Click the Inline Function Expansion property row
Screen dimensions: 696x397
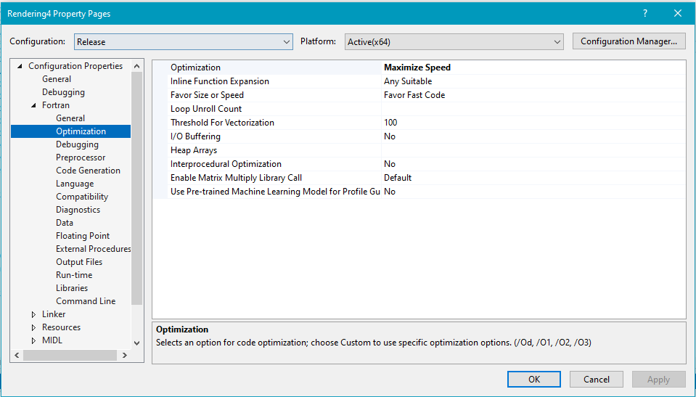(x=220, y=81)
